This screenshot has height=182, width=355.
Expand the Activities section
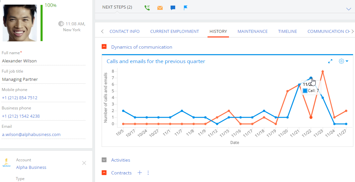[104, 160]
